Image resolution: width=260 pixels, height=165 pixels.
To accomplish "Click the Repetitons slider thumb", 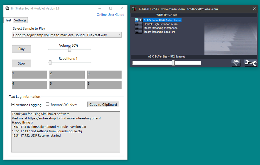I will point(50,63).
